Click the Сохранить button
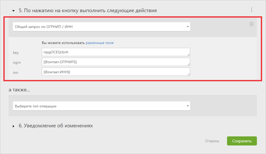Image resolution: width=266 pixels, height=154 pixels. 242,141
